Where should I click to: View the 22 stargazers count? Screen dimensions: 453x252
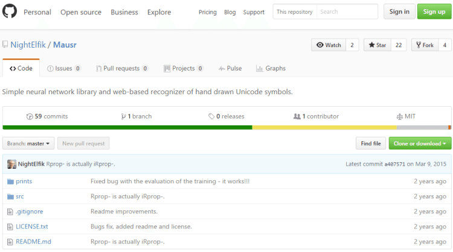[399, 45]
